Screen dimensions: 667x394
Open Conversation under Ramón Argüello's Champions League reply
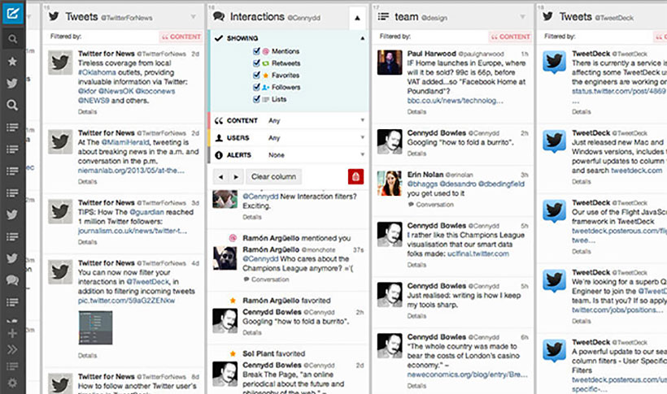point(266,279)
